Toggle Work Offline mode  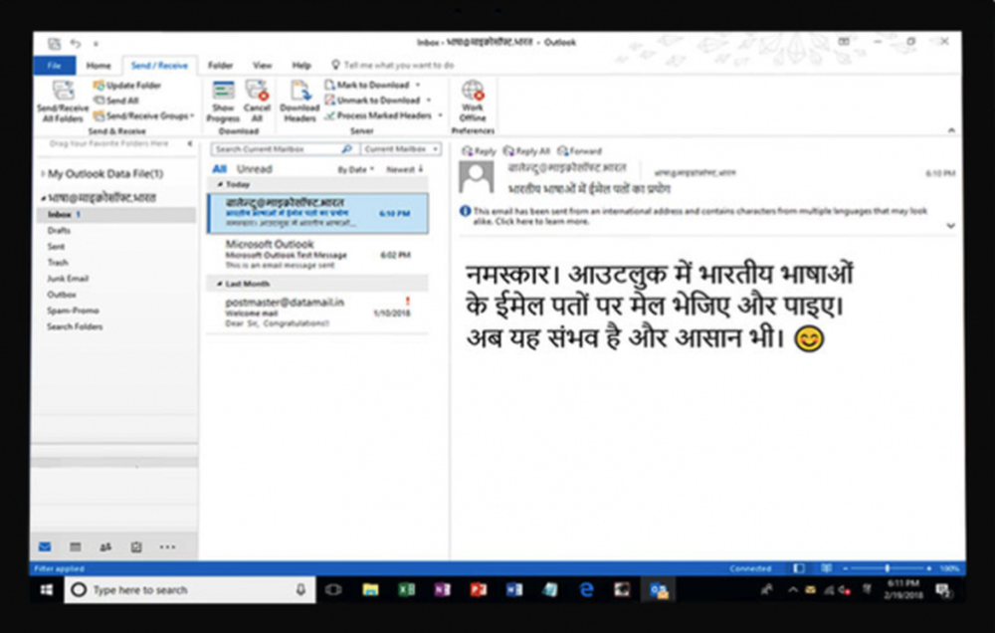point(472,101)
